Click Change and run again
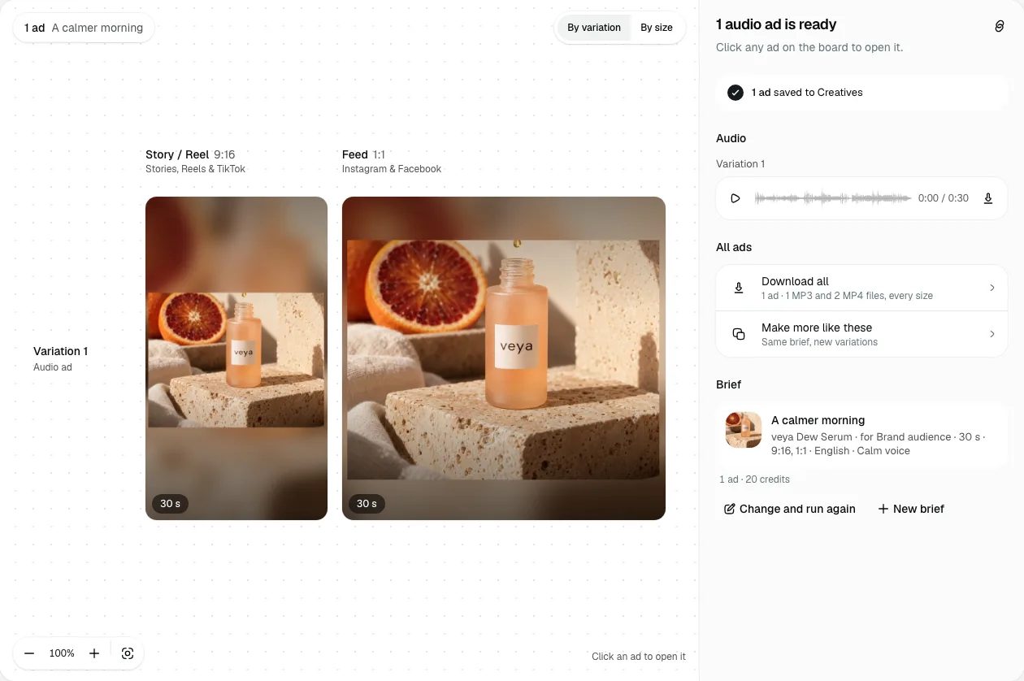Viewport: 1024px width, 681px height. coord(789,509)
